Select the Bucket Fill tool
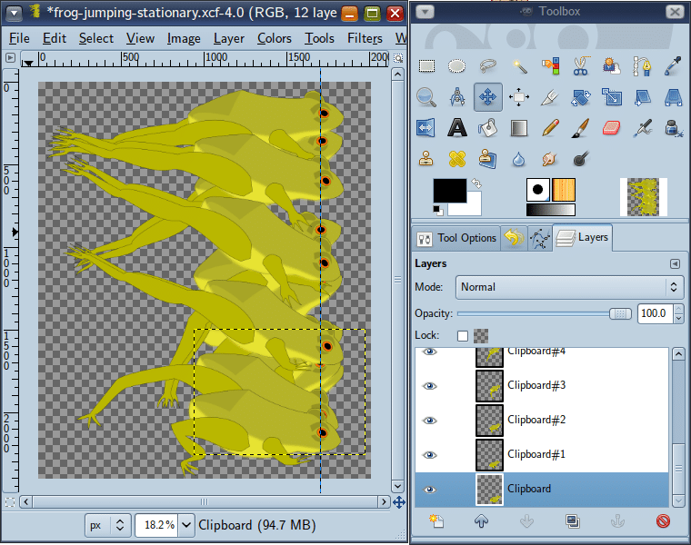Image resolution: width=691 pixels, height=545 pixels. pyautogui.click(x=488, y=128)
